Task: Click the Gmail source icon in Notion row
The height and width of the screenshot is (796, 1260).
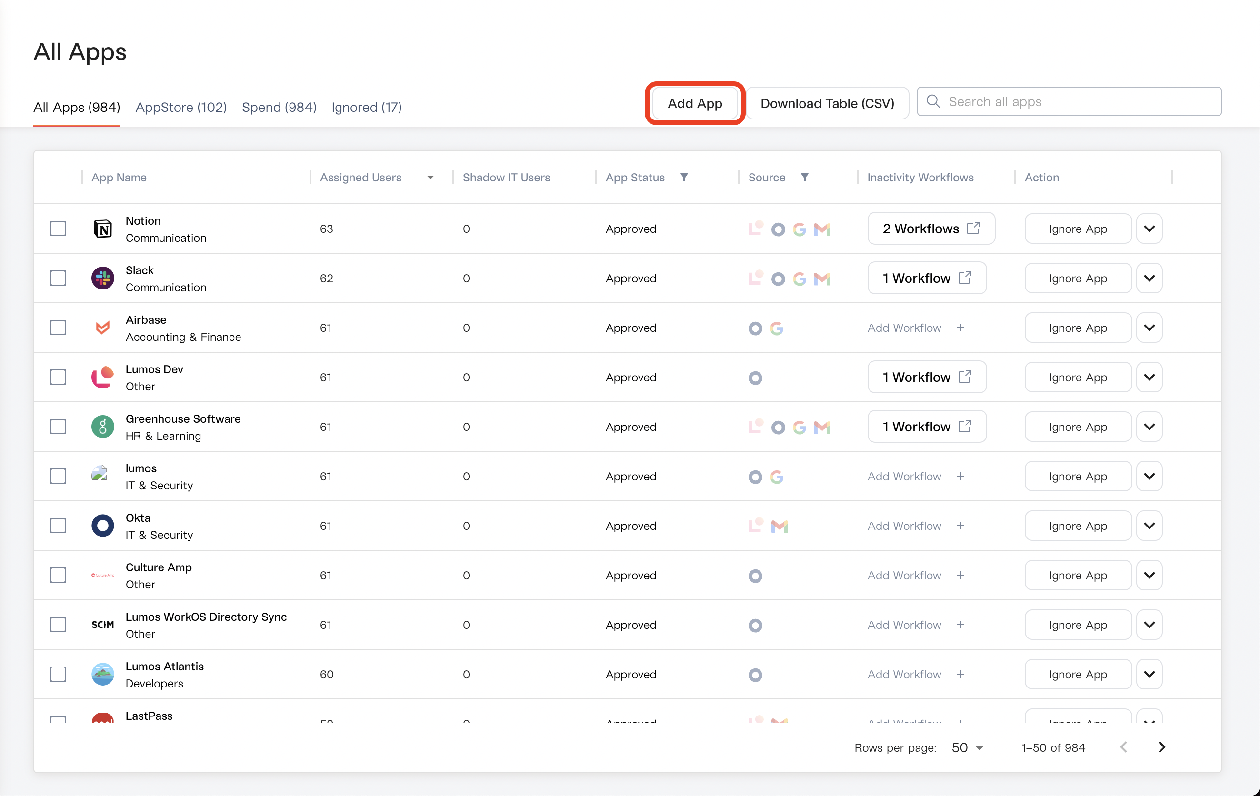Action: coord(822,229)
